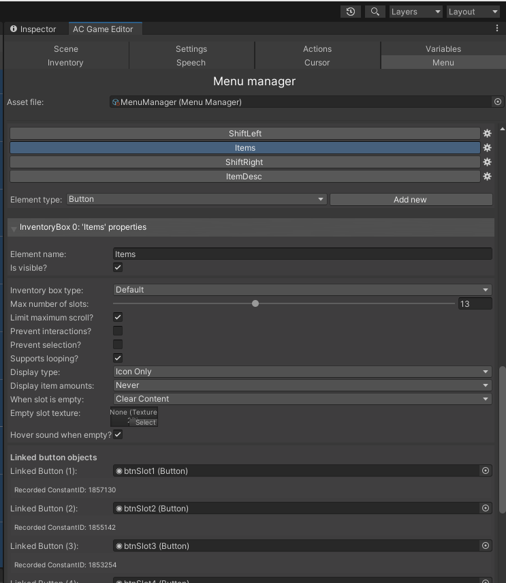506x583 pixels.
Task: Click the btnSlot3 (Button) object field
Action: 297,545
